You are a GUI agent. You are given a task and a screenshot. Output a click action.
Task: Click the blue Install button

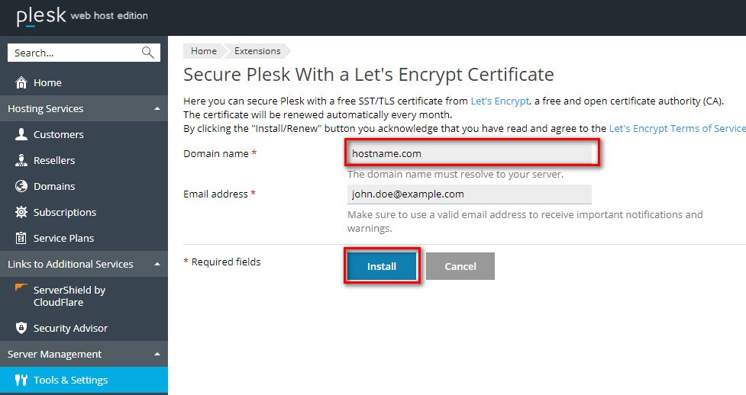(382, 266)
